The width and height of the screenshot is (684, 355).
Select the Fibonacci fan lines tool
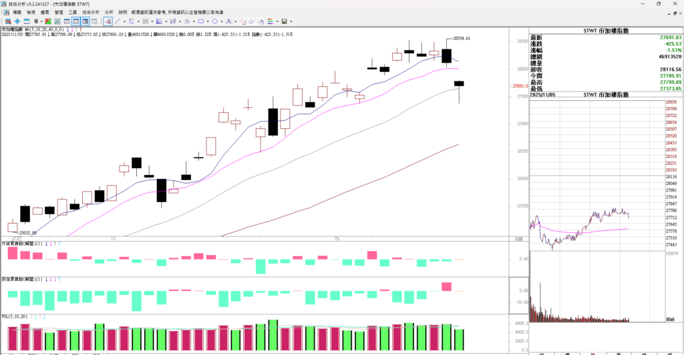(159, 21)
